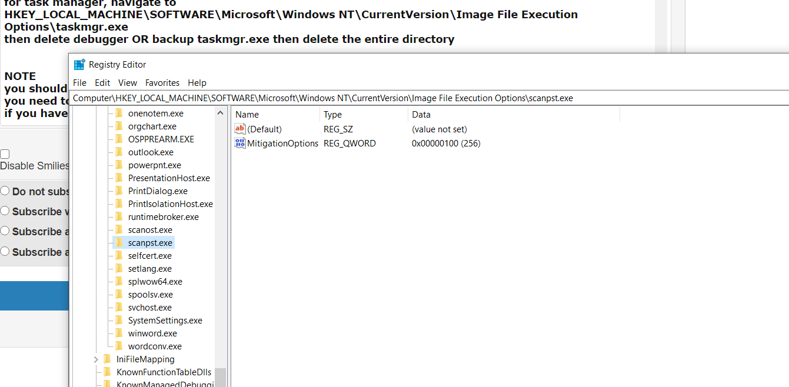Click the MitigationOptions binary value icon
Viewport: 789px width, 387px height.
(240, 143)
